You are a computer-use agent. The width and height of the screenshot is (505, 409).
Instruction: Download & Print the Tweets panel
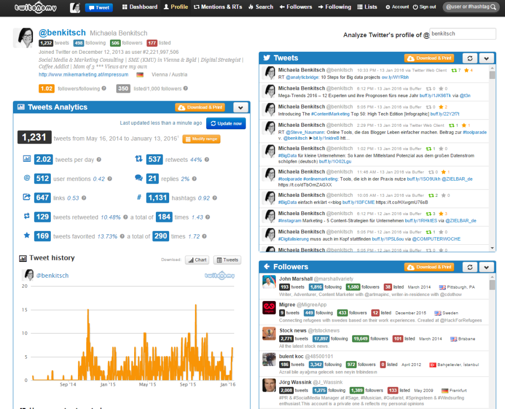coord(429,58)
